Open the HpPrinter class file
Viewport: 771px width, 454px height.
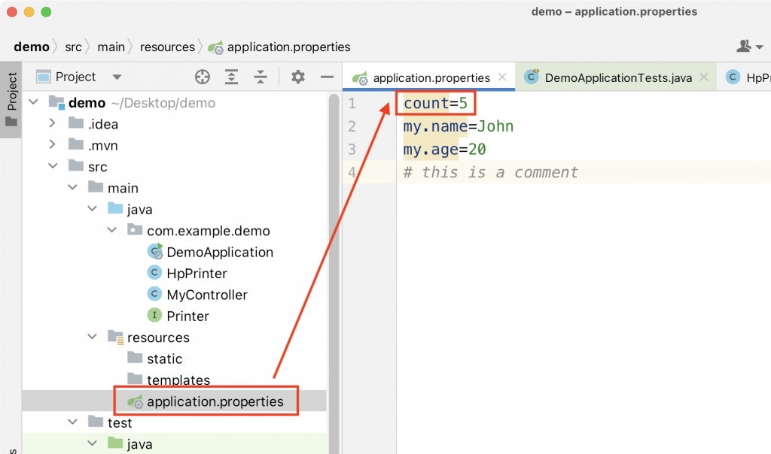[x=187, y=273]
